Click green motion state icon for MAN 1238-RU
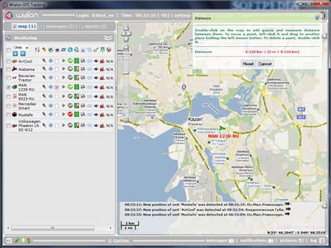The image size is (331, 248). (70, 87)
